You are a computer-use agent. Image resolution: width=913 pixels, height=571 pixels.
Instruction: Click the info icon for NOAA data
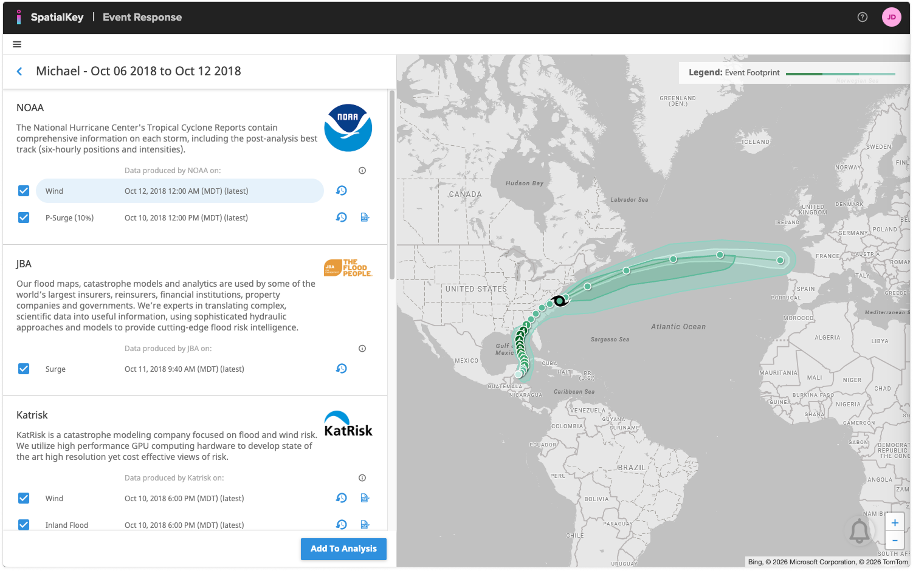click(362, 171)
